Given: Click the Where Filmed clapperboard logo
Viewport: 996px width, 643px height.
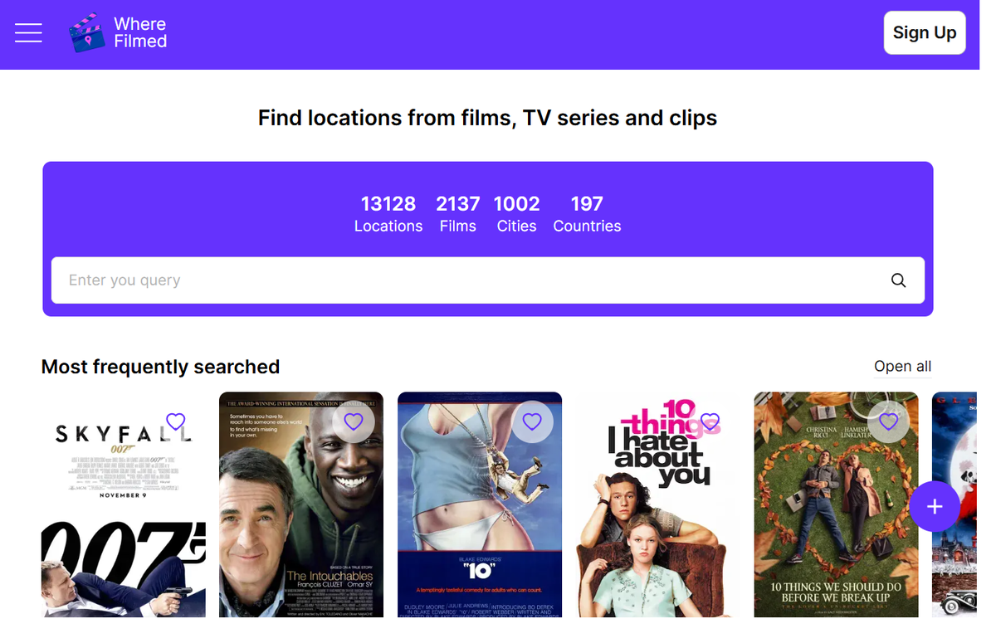Looking at the screenshot, I should tap(87, 33).
